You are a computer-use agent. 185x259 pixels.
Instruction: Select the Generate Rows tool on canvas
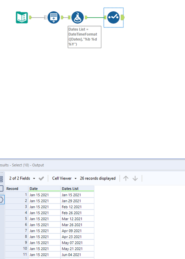click(53, 17)
